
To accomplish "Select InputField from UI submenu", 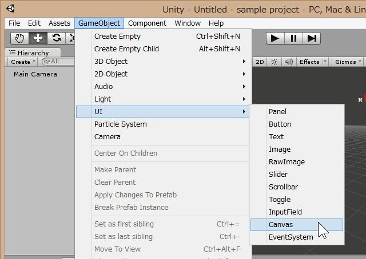I will 297,212.
